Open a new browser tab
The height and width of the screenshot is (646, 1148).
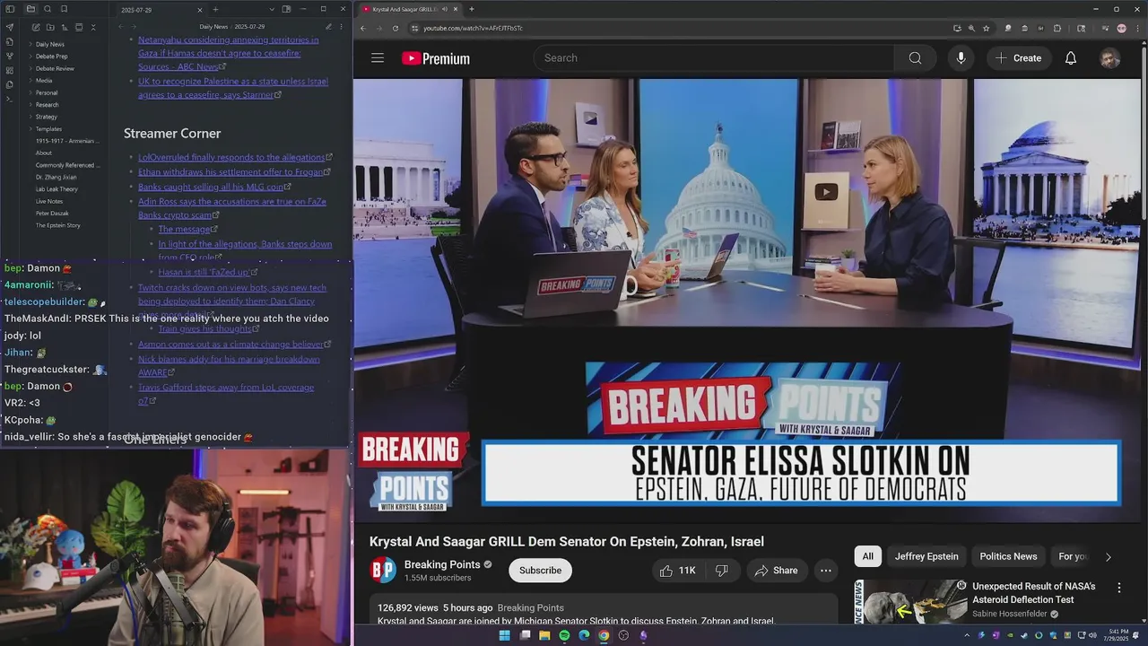click(x=471, y=9)
